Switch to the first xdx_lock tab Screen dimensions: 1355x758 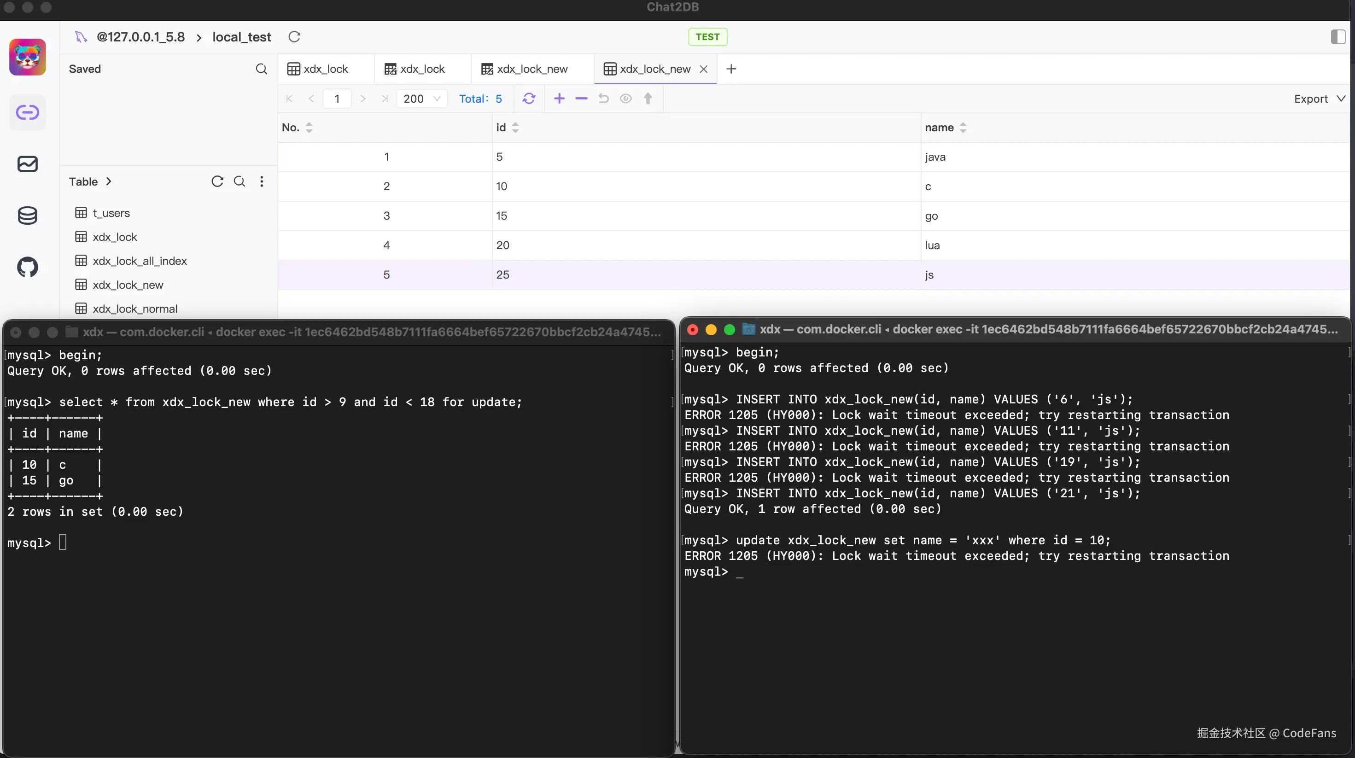coord(318,69)
